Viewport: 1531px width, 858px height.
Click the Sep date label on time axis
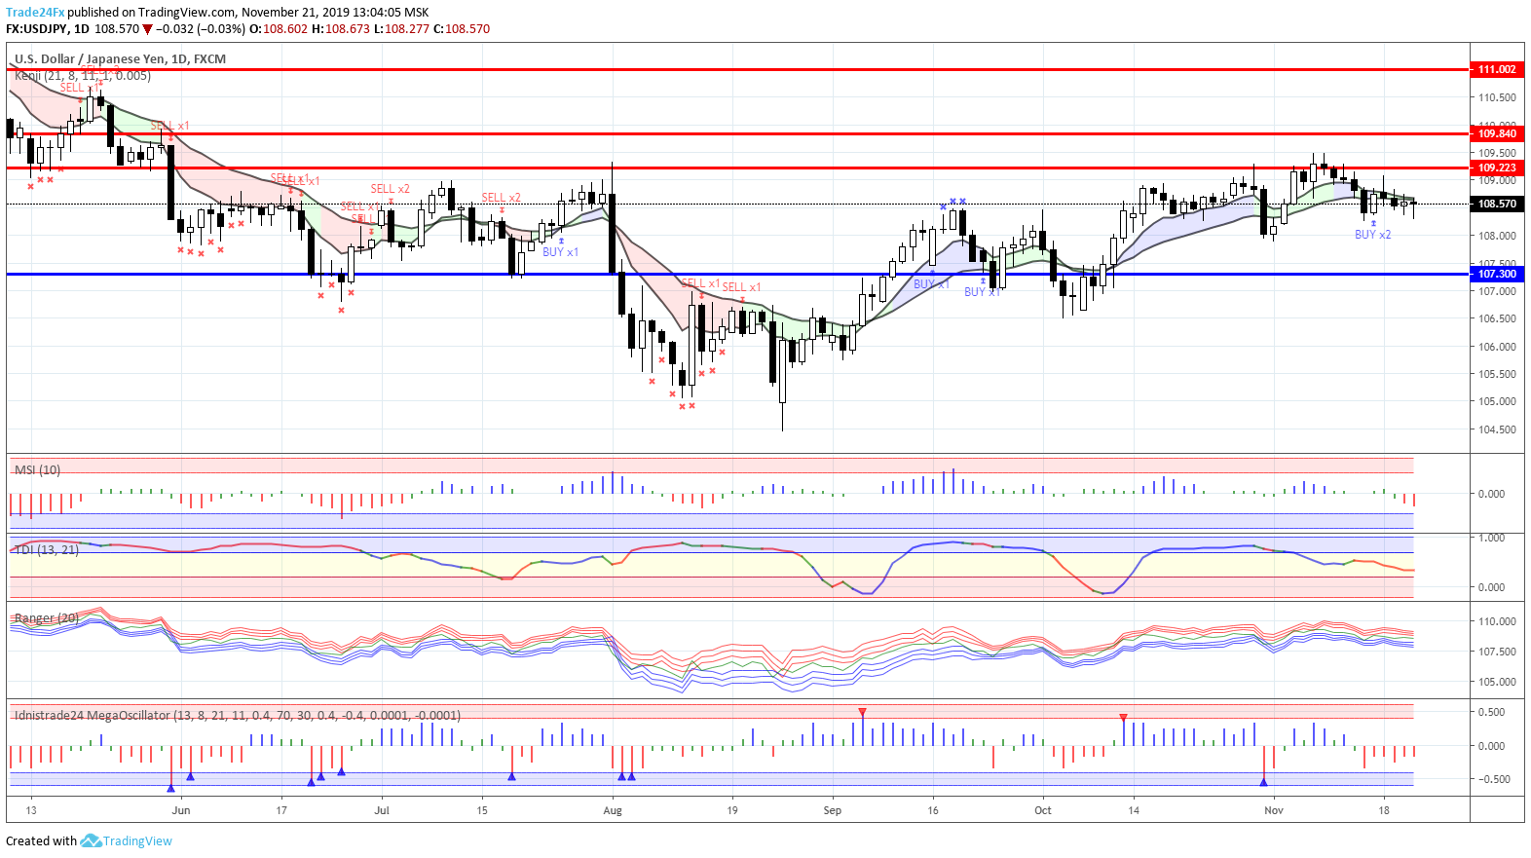832,810
